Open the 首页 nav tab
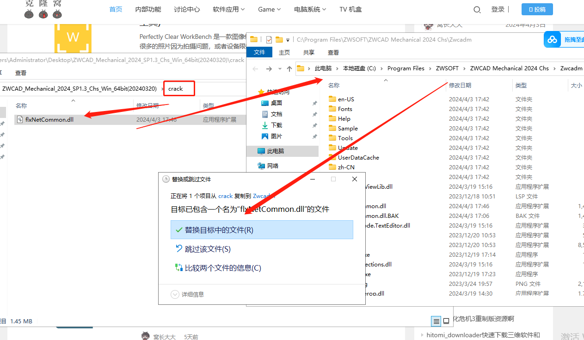This screenshot has width=584, height=340. click(x=116, y=9)
